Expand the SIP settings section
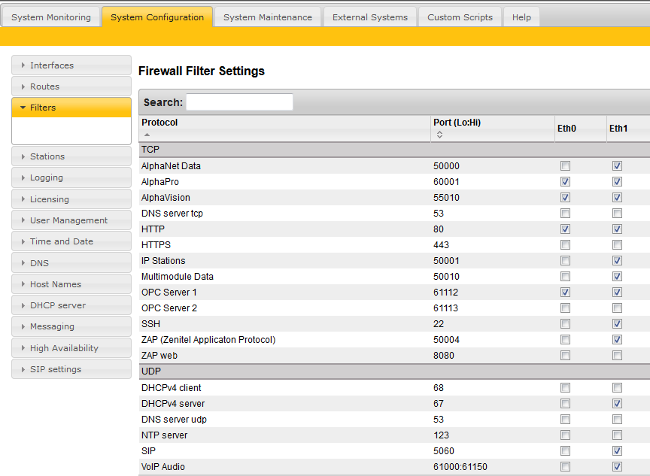The height and width of the screenshot is (476, 650). (71, 369)
